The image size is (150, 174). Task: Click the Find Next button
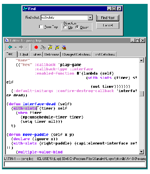[108, 18]
